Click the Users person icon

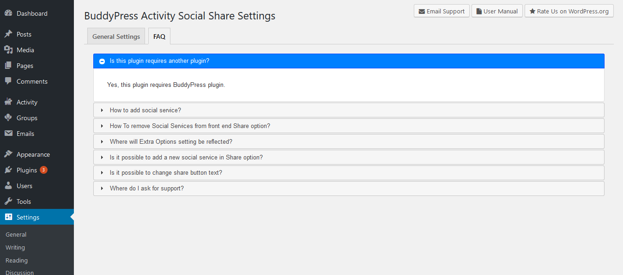8,186
